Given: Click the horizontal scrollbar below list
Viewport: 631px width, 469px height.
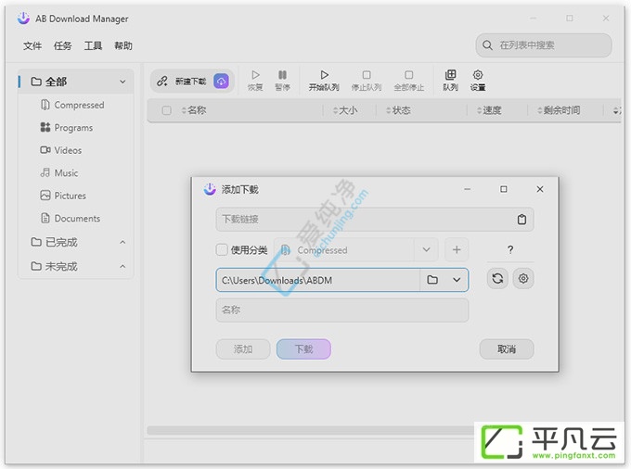Looking at the screenshot, I should [310, 430].
